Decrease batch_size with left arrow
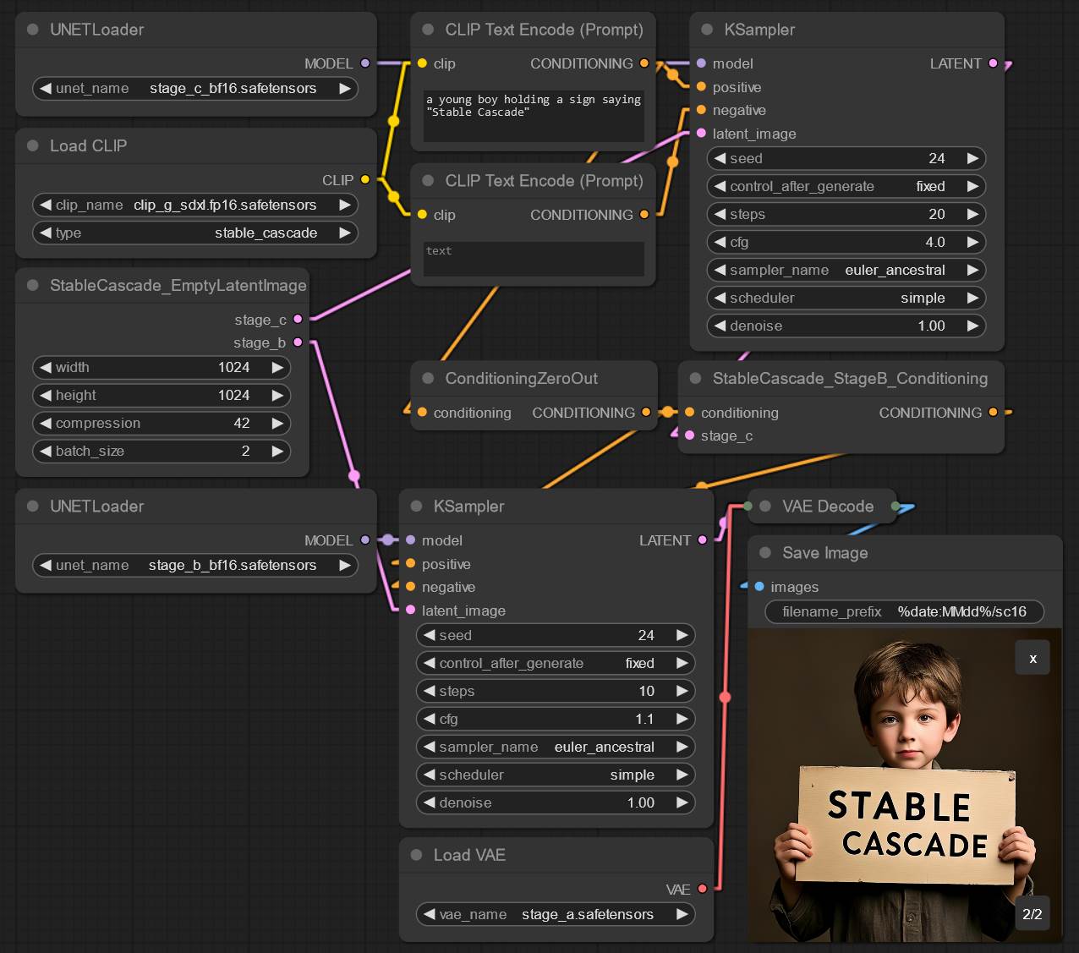1079x953 pixels. coord(46,451)
